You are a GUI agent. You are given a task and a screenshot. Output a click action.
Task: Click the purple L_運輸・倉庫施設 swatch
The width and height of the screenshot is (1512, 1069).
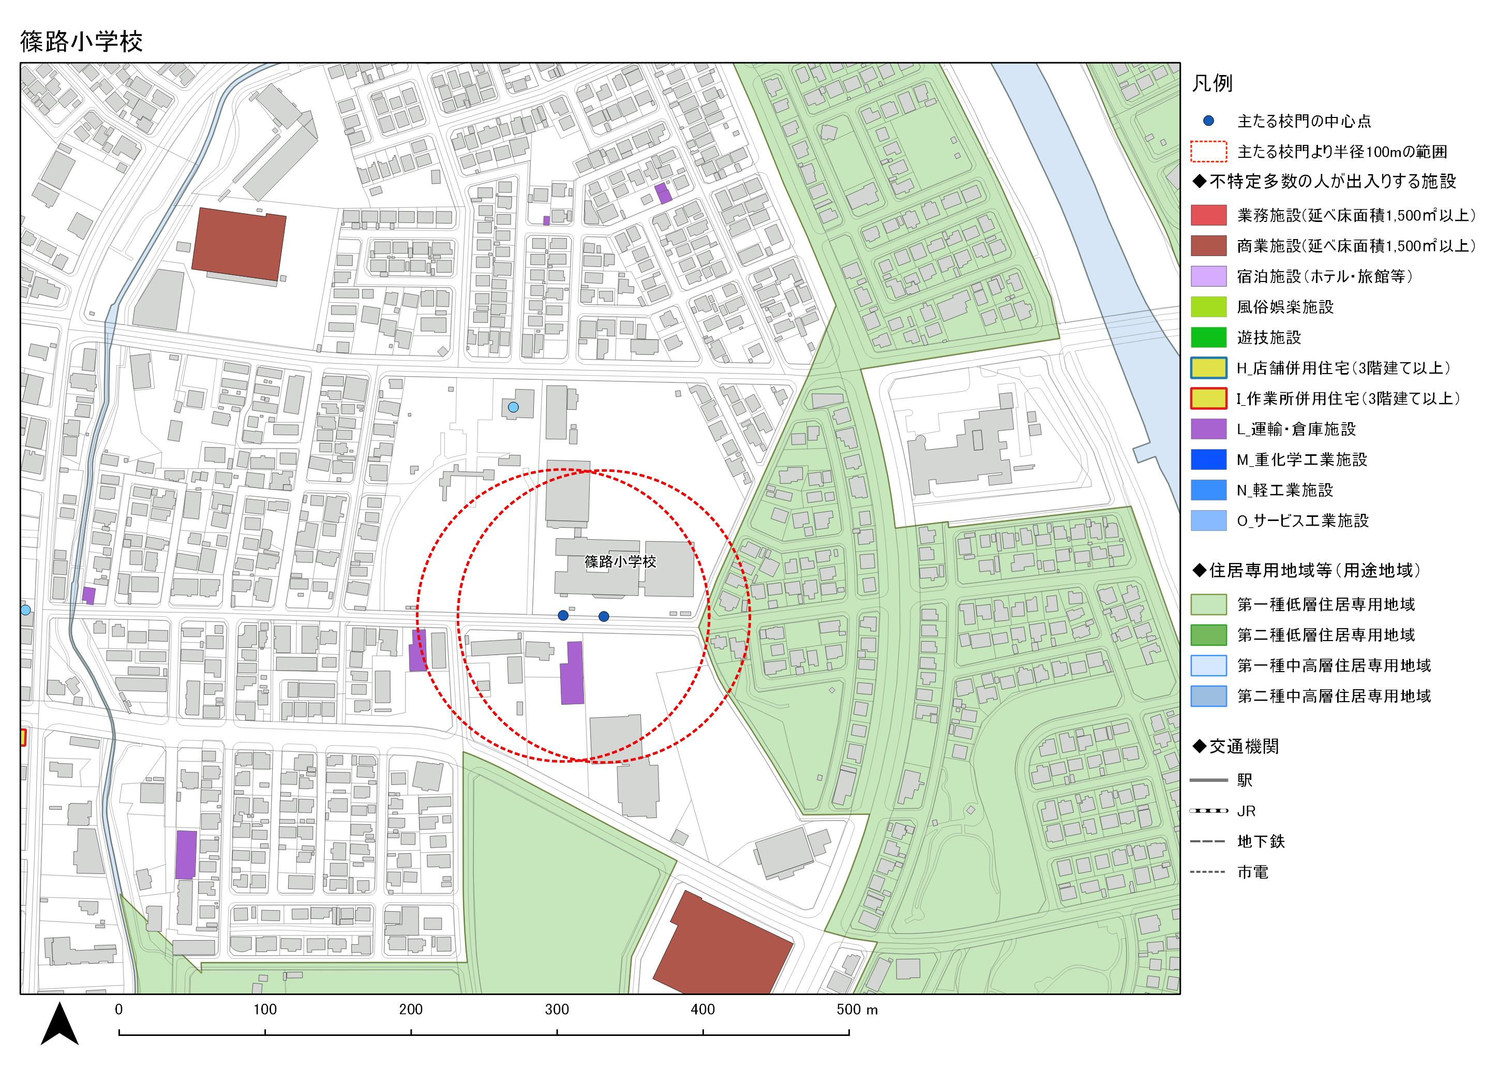tap(1208, 429)
